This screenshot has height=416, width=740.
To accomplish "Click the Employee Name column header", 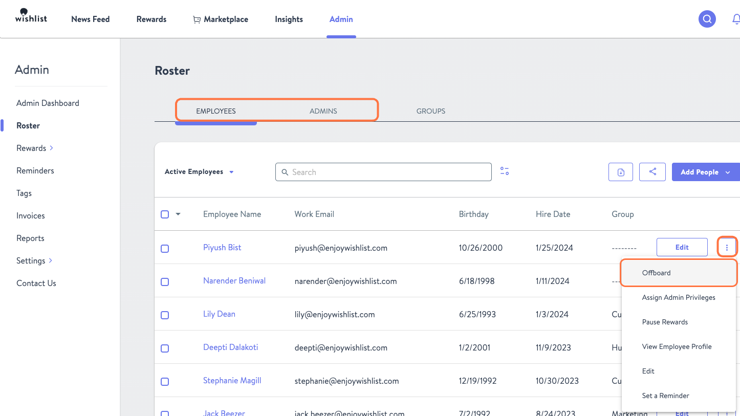I will (232, 214).
